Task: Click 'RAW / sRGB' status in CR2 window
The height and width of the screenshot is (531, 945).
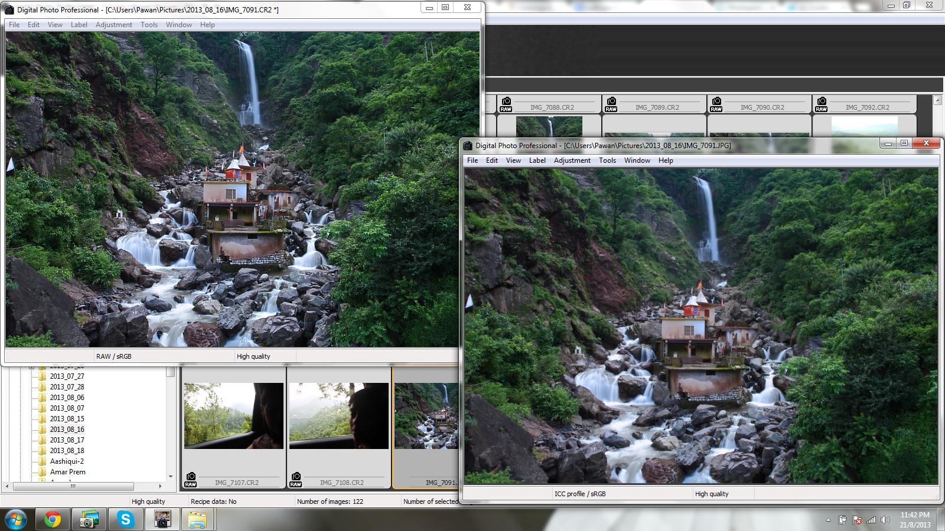Action: (x=113, y=356)
